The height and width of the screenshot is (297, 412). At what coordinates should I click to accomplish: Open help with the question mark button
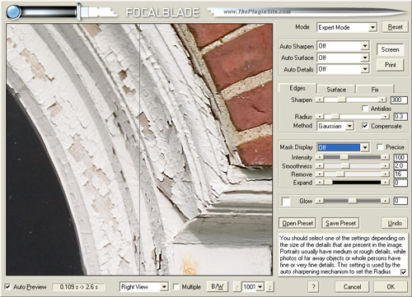[313, 287]
